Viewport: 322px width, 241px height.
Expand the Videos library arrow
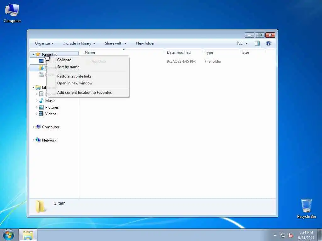click(36, 114)
